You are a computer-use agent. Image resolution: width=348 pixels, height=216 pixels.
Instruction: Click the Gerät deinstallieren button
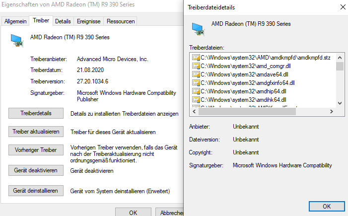(x=36, y=191)
